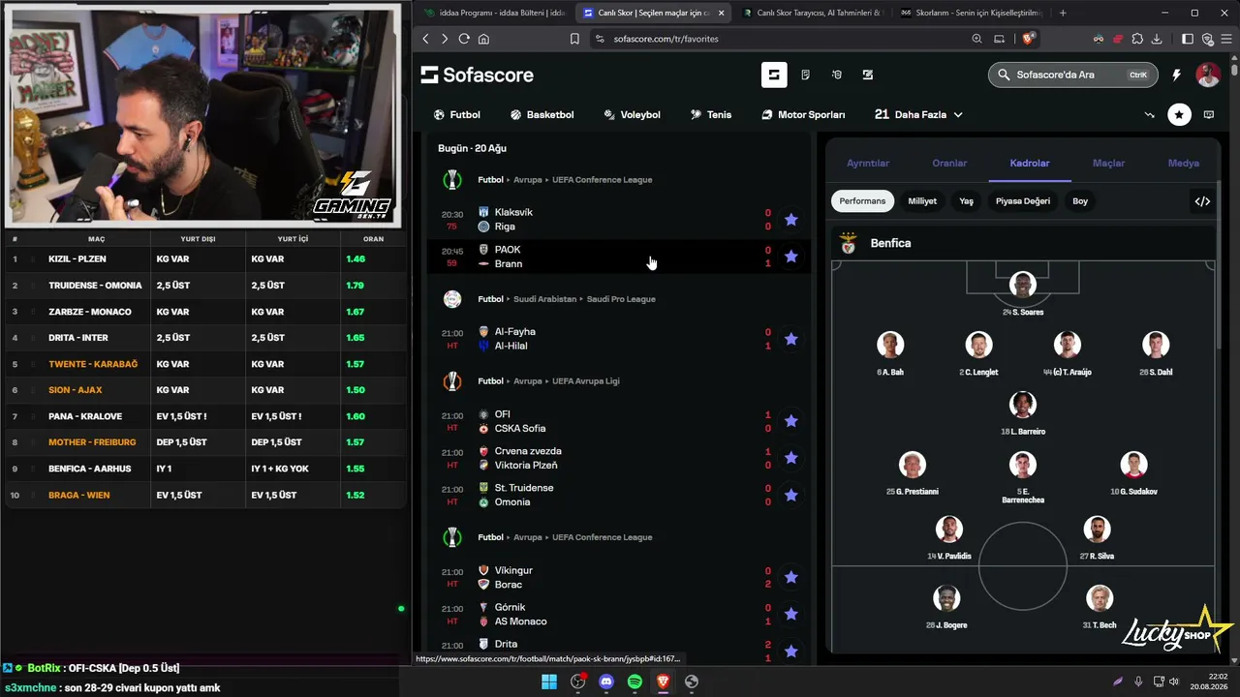Toggle favorite star for Vikingur - Borac

[791, 577]
